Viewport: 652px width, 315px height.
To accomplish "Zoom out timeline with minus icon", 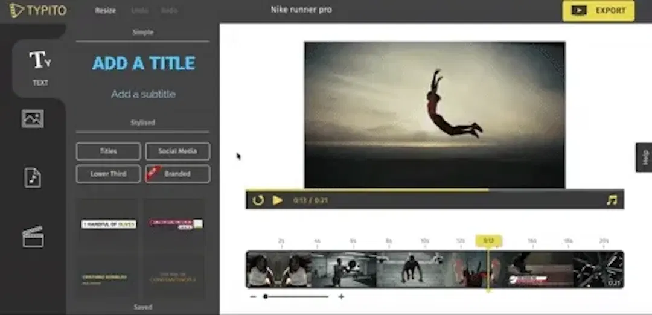I will pos(253,296).
